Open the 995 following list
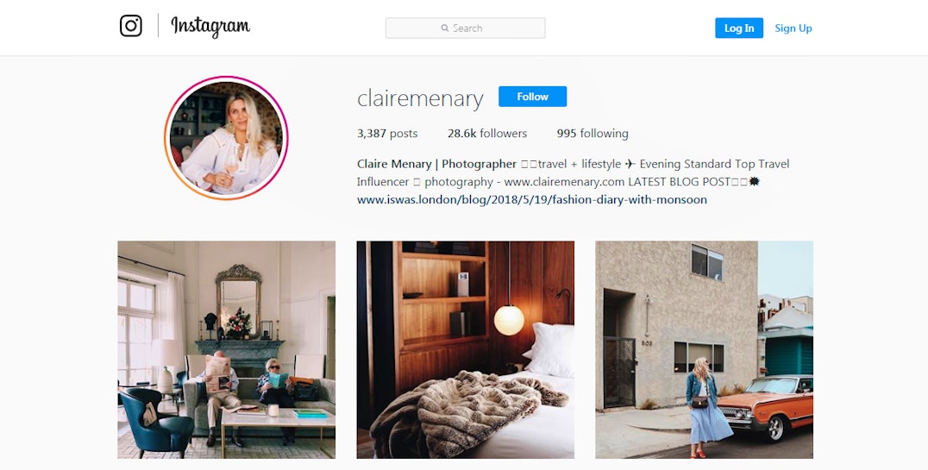 tap(593, 133)
